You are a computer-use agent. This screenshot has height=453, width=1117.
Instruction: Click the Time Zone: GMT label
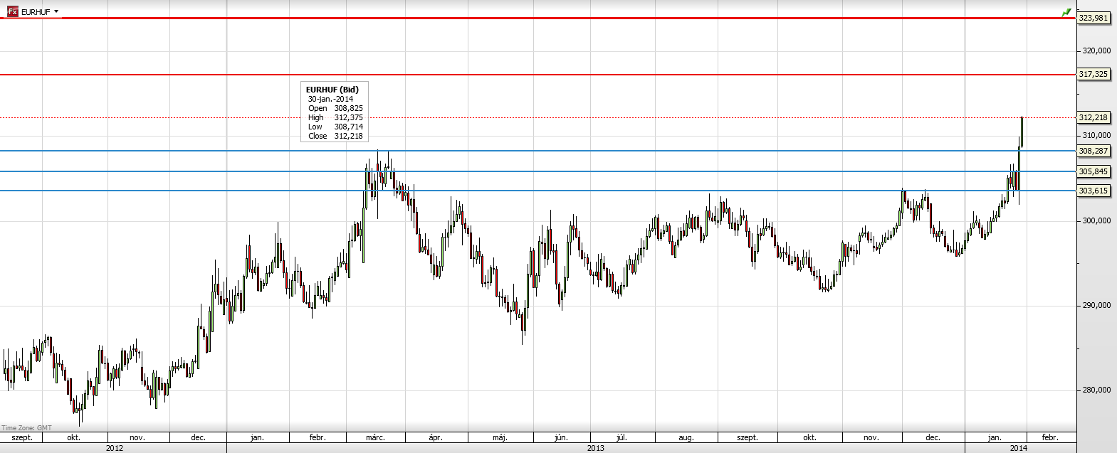coord(26,427)
